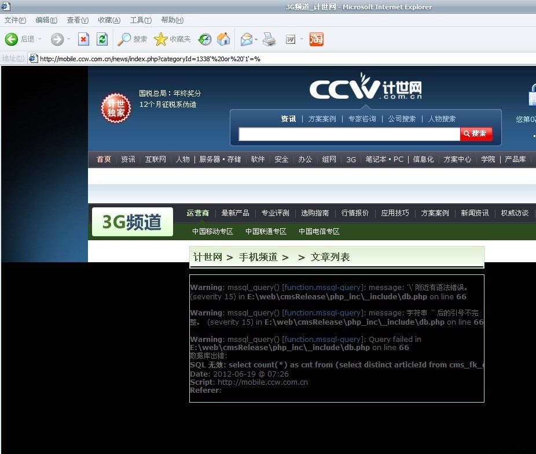Open the 查看(V) menu
Viewport: 536px width, 454px height.
point(78,20)
